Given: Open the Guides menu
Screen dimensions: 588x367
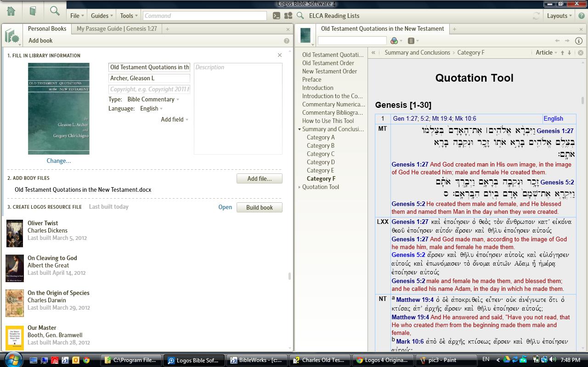Looking at the screenshot, I should [x=102, y=16].
